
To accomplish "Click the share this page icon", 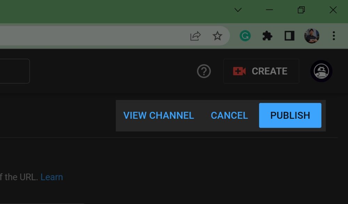I will coord(195,36).
